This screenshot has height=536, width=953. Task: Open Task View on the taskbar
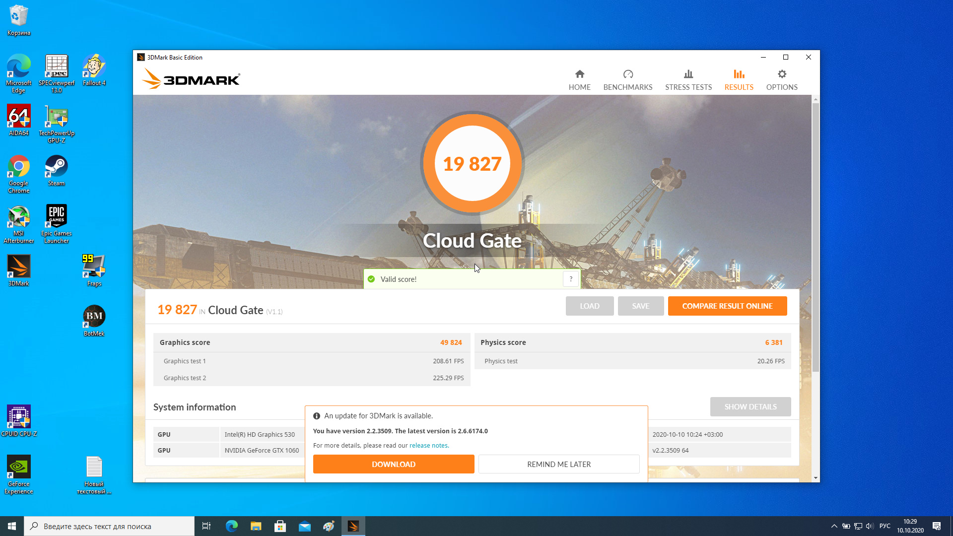pos(206,526)
